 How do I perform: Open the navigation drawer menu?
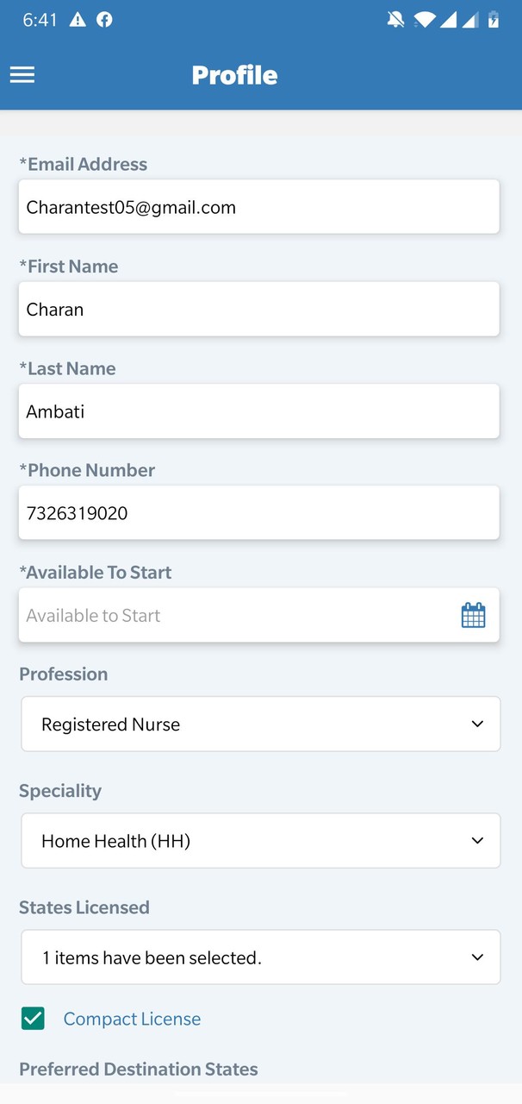point(22,74)
